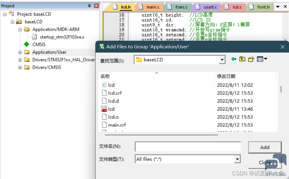Screen dimensions: 289x179
Task: Open the file type All files dropdown
Action: click(x=238, y=159)
